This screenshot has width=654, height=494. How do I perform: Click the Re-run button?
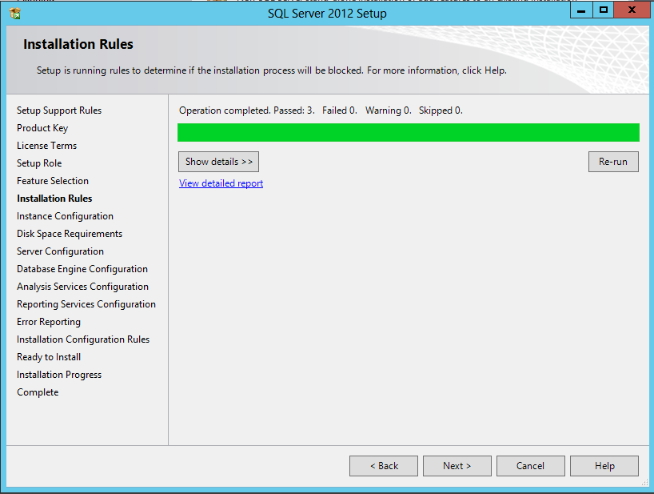point(613,162)
